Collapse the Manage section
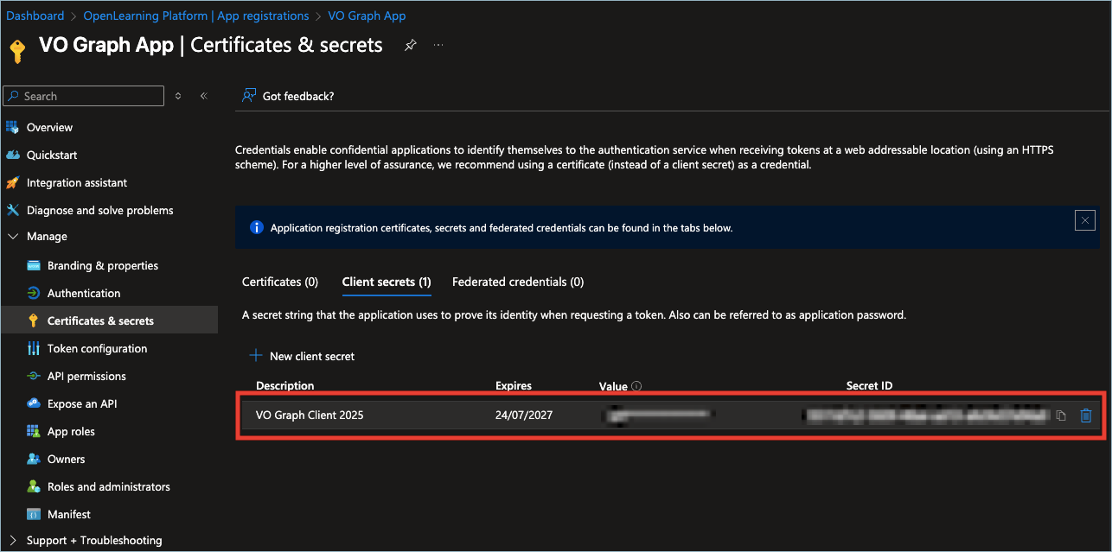The width and height of the screenshot is (1112, 552). (x=13, y=236)
